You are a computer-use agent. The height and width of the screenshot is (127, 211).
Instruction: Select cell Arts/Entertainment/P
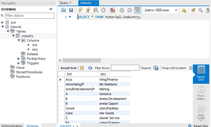[x=81, y=89]
